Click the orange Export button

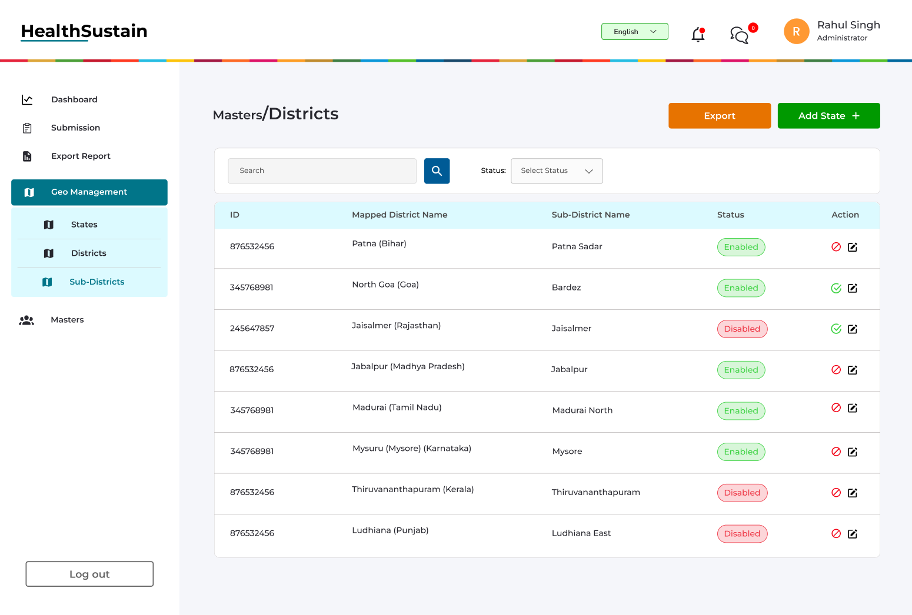[720, 116]
